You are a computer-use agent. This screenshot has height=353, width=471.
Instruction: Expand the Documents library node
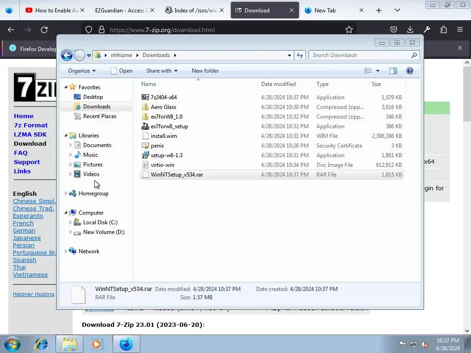click(70, 145)
